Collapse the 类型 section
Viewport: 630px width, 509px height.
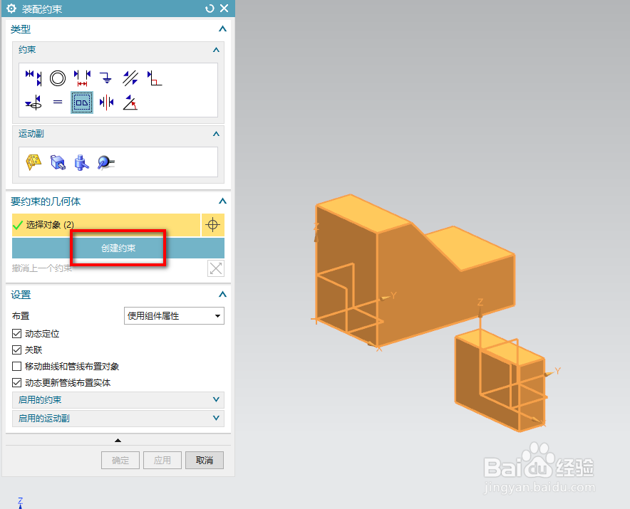coord(222,29)
